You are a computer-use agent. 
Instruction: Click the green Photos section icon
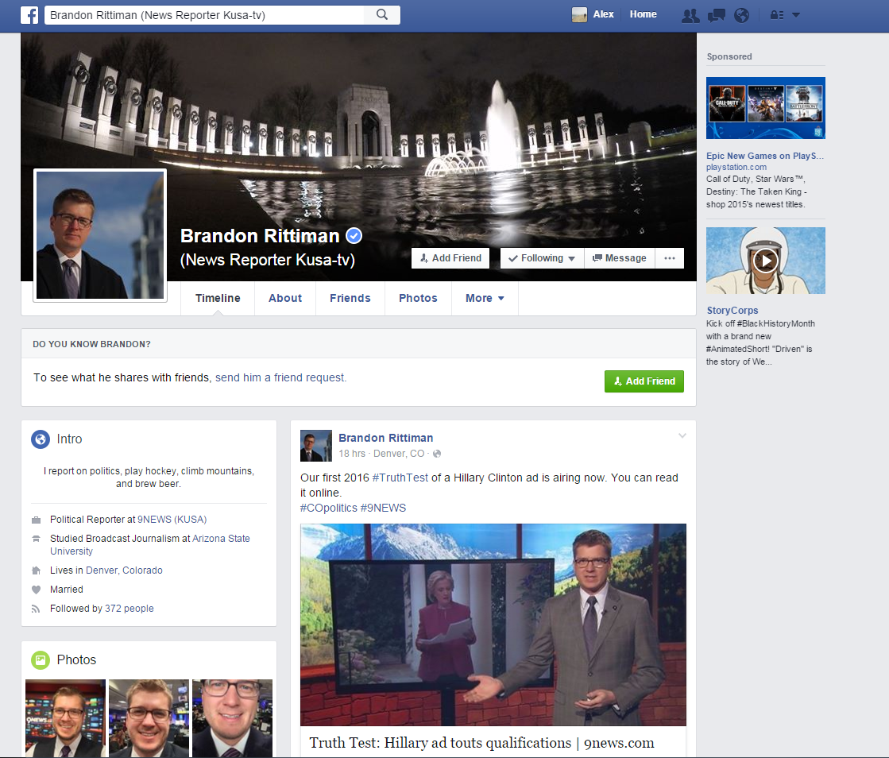[41, 660]
